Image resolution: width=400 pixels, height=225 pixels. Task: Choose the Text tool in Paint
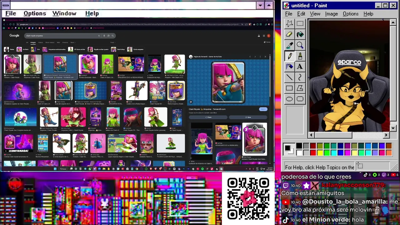(300, 67)
